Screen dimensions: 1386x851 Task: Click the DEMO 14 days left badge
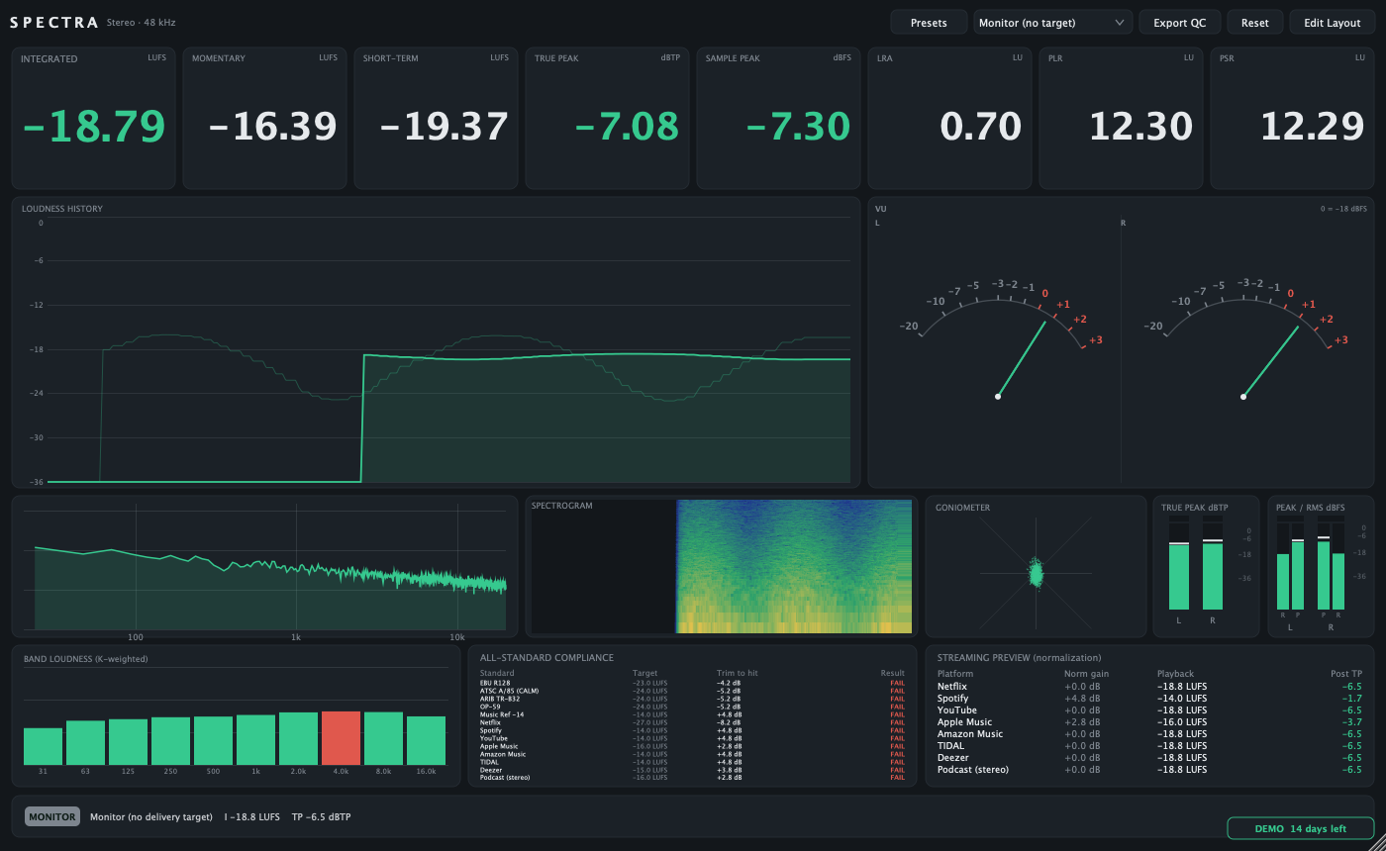1301,828
